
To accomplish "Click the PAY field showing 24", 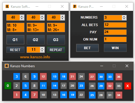I will click(x=115, y=32).
